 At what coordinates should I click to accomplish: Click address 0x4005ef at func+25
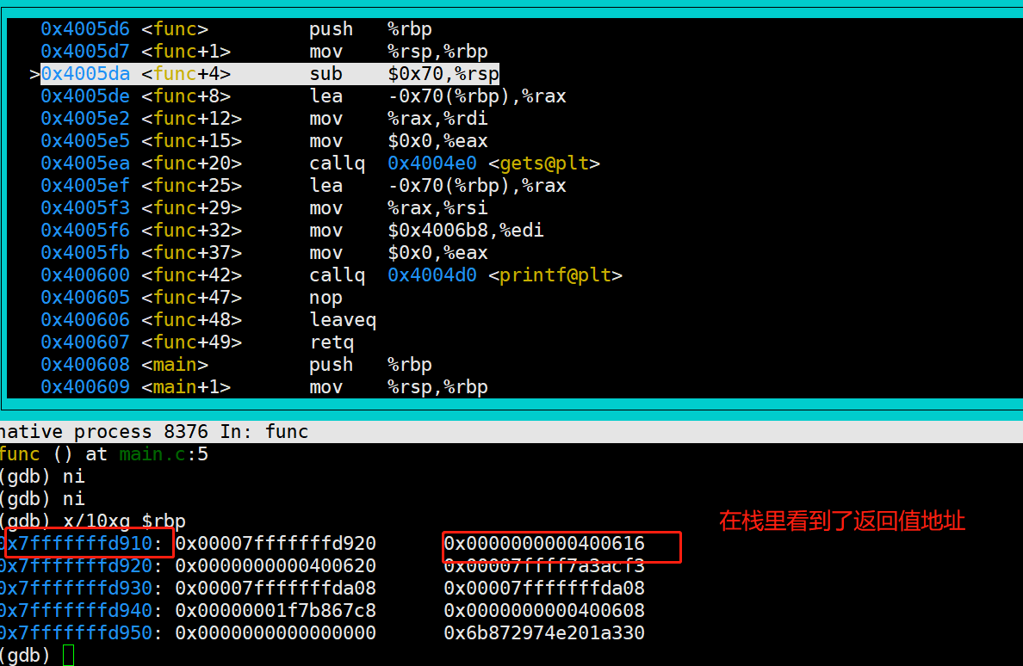84,185
